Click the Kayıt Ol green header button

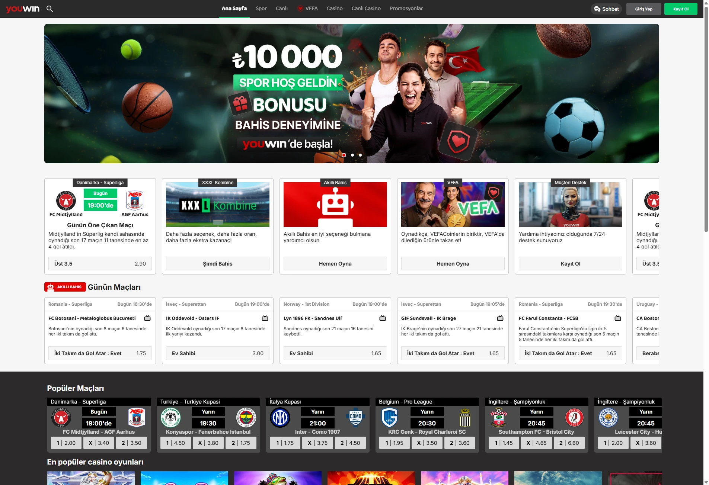[681, 9]
